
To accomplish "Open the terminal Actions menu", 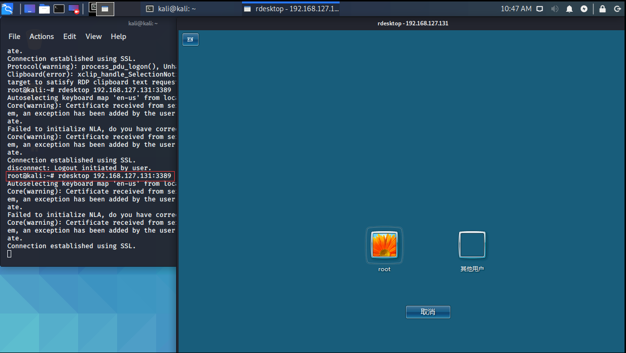I will click(41, 37).
